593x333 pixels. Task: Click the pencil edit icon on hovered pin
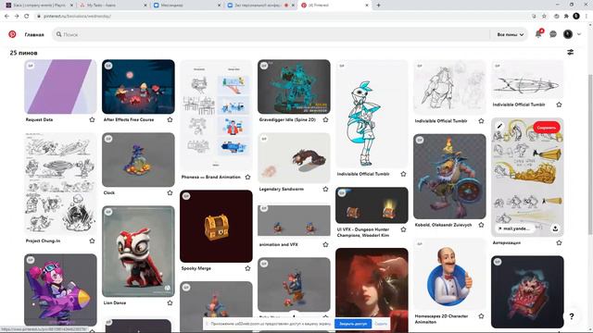click(499, 126)
